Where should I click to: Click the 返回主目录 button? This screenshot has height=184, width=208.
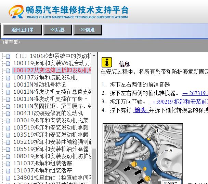pos(22,30)
